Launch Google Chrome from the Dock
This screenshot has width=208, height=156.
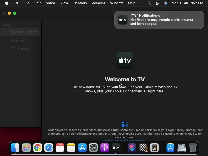37,147
